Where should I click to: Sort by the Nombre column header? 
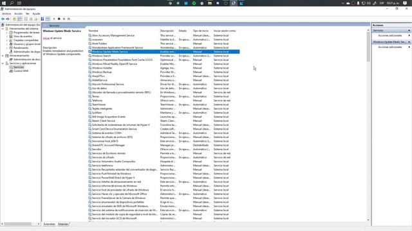(93, 31)
